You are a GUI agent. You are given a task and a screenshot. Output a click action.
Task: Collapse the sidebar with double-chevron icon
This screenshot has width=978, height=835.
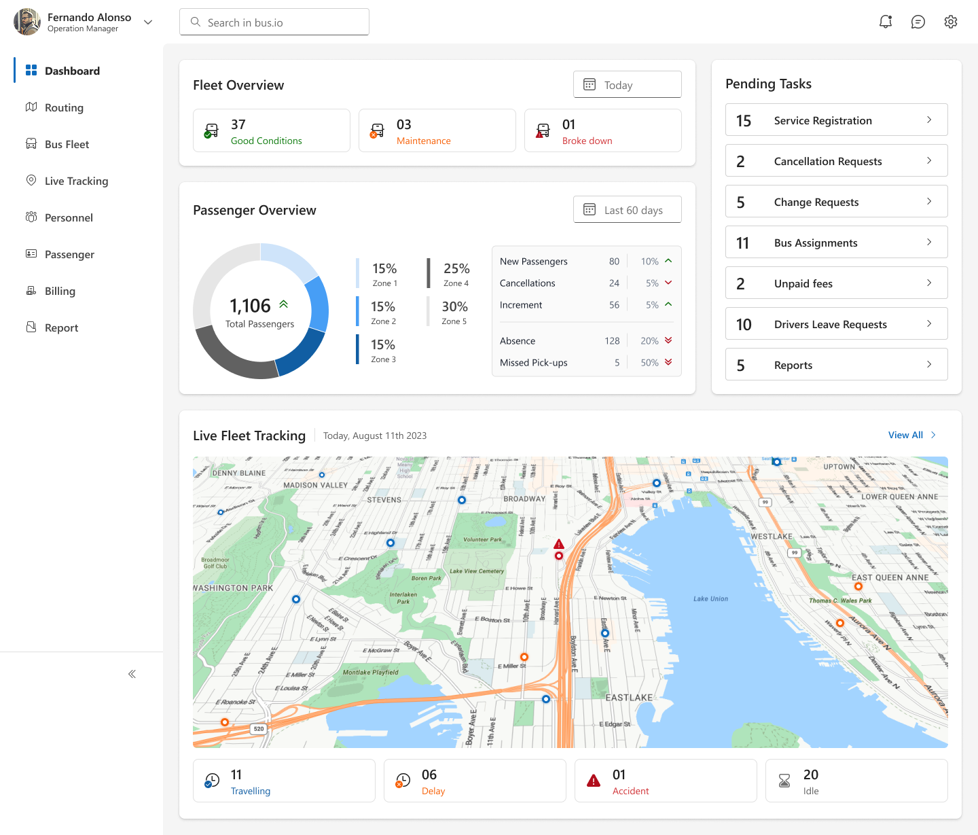click(132, 674)
